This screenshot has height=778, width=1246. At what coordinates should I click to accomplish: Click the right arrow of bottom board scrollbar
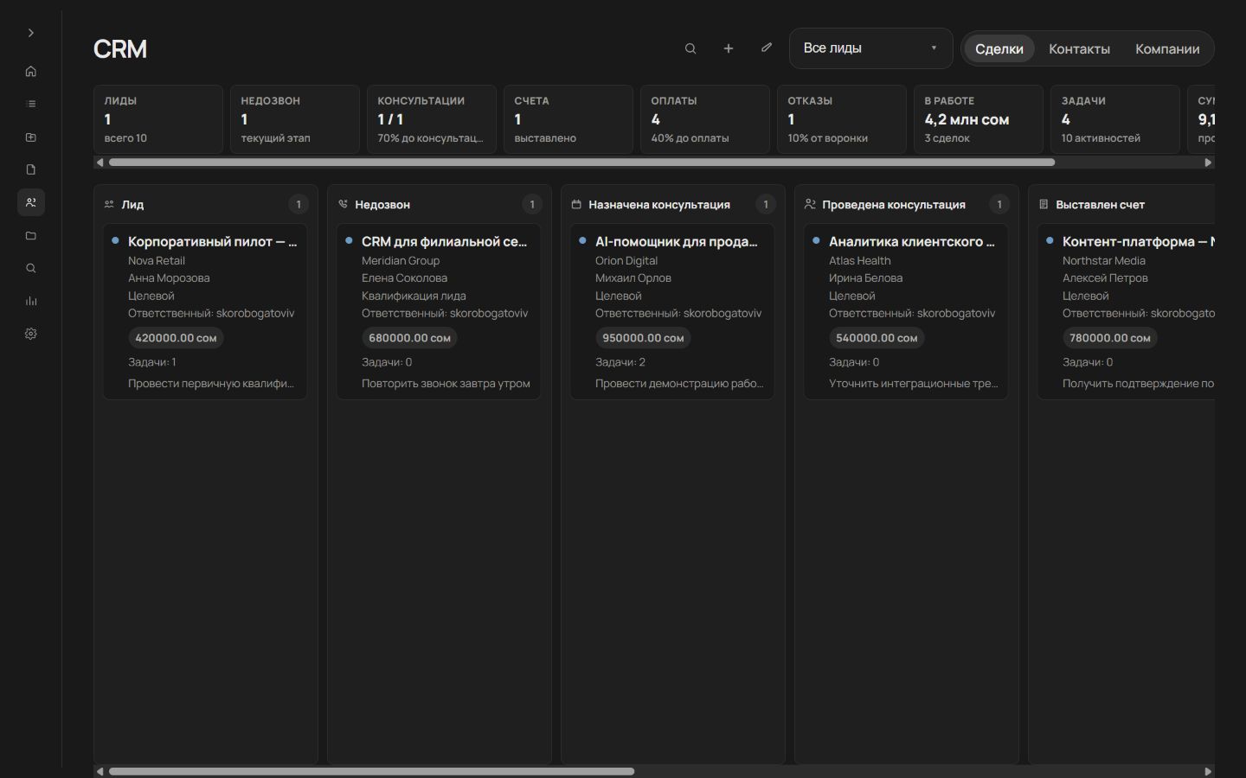pyautogui.click(x=1208, y=771)
